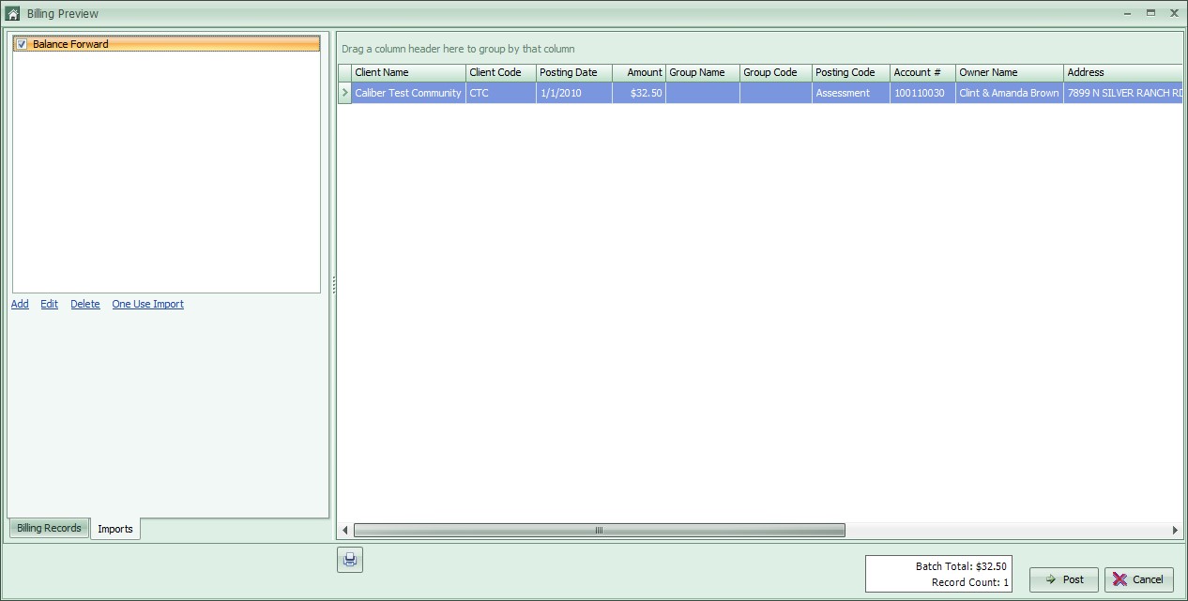Click the 1/1/2010 posting date cell
Screen dimensions: 1188x601
pos(573,93)
